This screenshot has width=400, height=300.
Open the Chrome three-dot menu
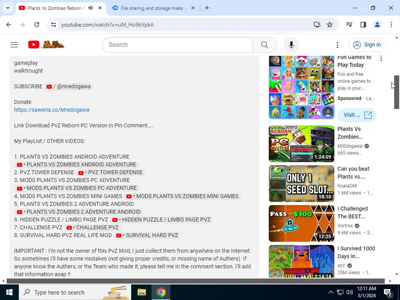pyautogui.click(x=391, y=25)
